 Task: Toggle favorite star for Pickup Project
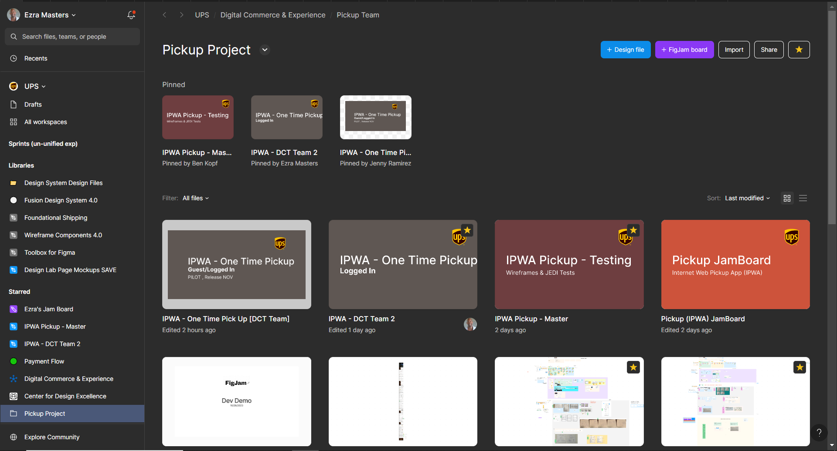799,50
